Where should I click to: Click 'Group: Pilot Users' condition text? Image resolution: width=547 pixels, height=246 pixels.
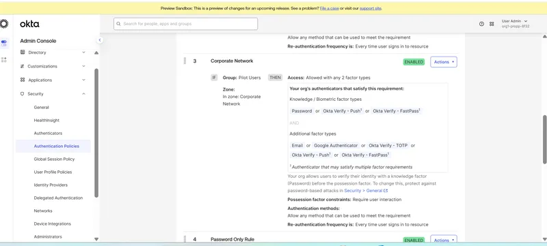pyautogui.click(x=242, y=78)
